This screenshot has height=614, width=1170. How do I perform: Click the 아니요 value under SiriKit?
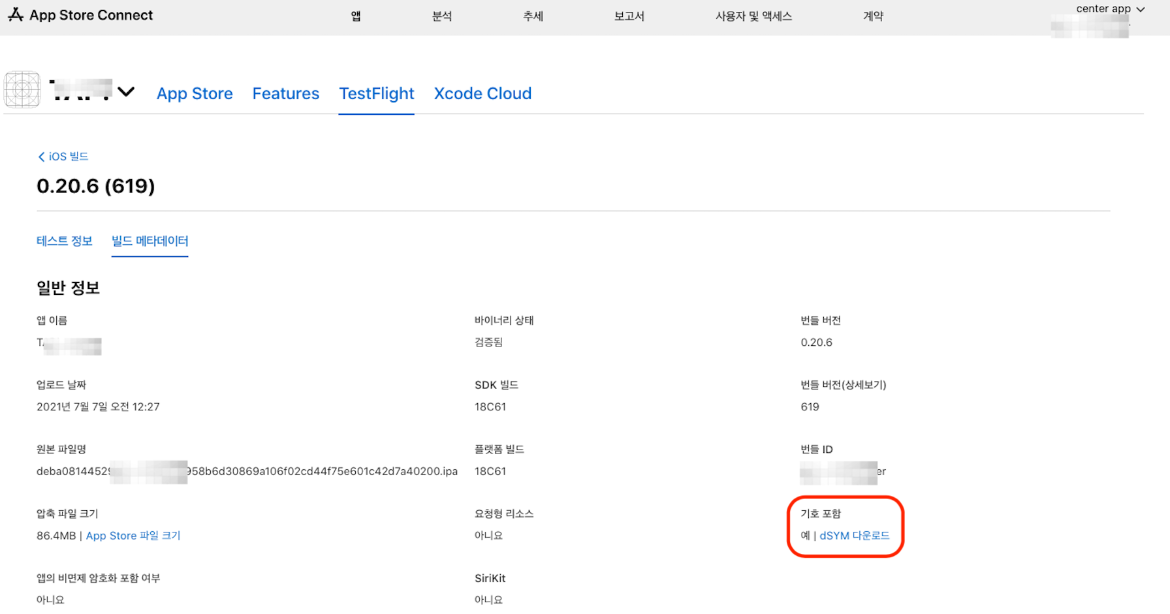[488, 600]
